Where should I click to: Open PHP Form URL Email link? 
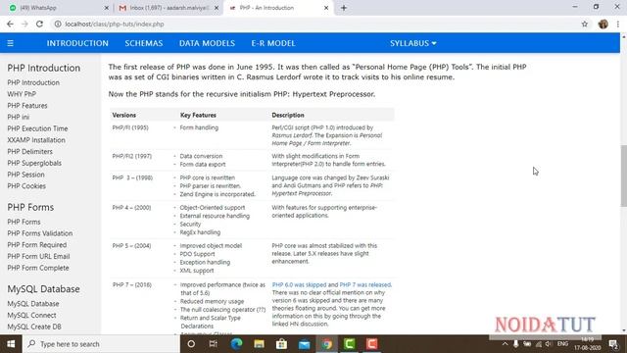(x=38, y=257)
